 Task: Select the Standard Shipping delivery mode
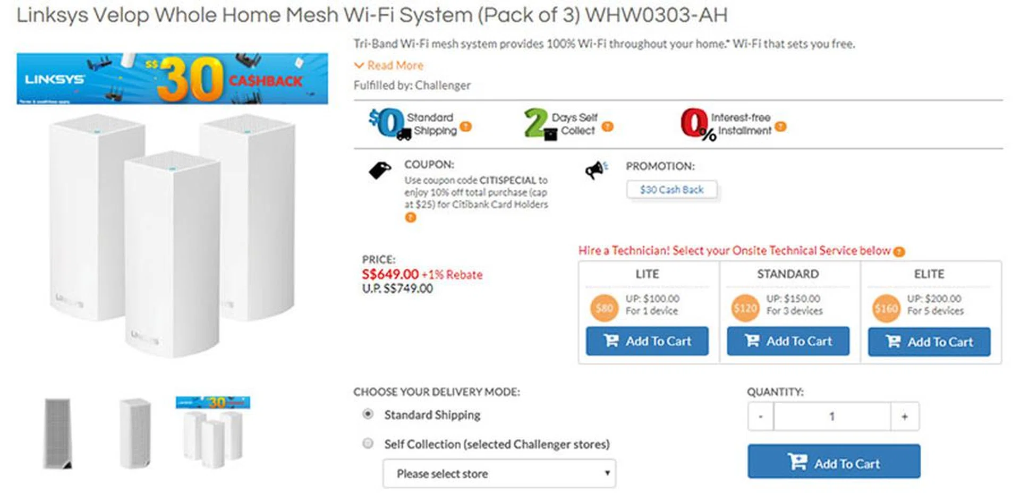[368, 414]
